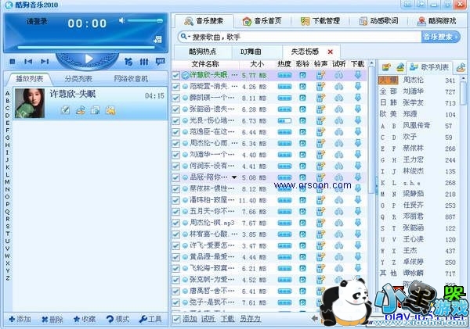The height and width of the screenshot is (329, 470).
Task: Preview 许慧欣-失眠 with the headphone icon
Action: pyautogui.click(x=339, y=75)
